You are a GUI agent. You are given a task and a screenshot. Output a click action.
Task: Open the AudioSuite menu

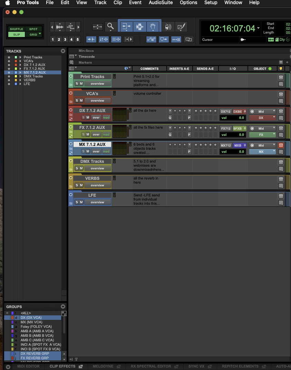point(161,3)
